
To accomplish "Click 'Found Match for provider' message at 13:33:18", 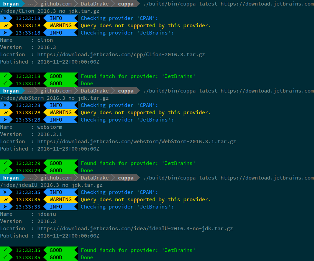I will tap(138, 76).
